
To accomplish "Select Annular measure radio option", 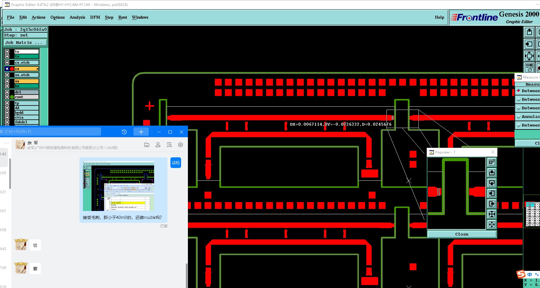I will tap(519, 117).
